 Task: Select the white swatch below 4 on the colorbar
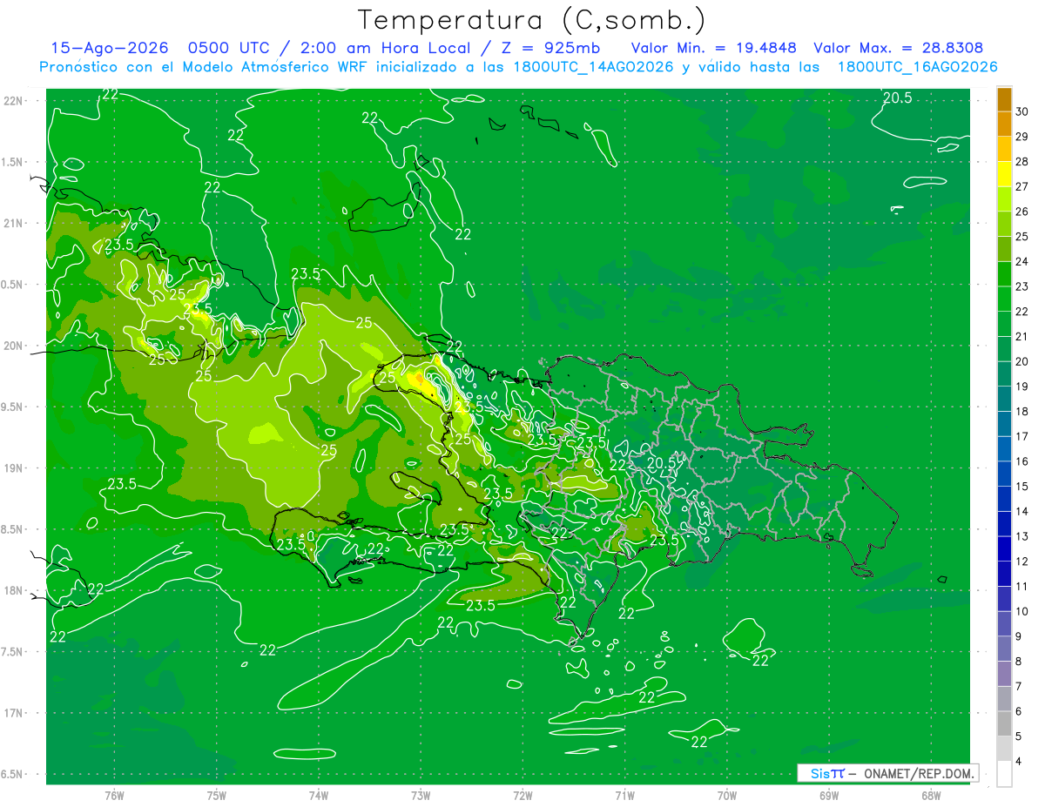[x=1004, y=773]
